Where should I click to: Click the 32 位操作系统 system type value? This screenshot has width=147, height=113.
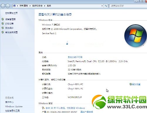[x=75, y=70]
